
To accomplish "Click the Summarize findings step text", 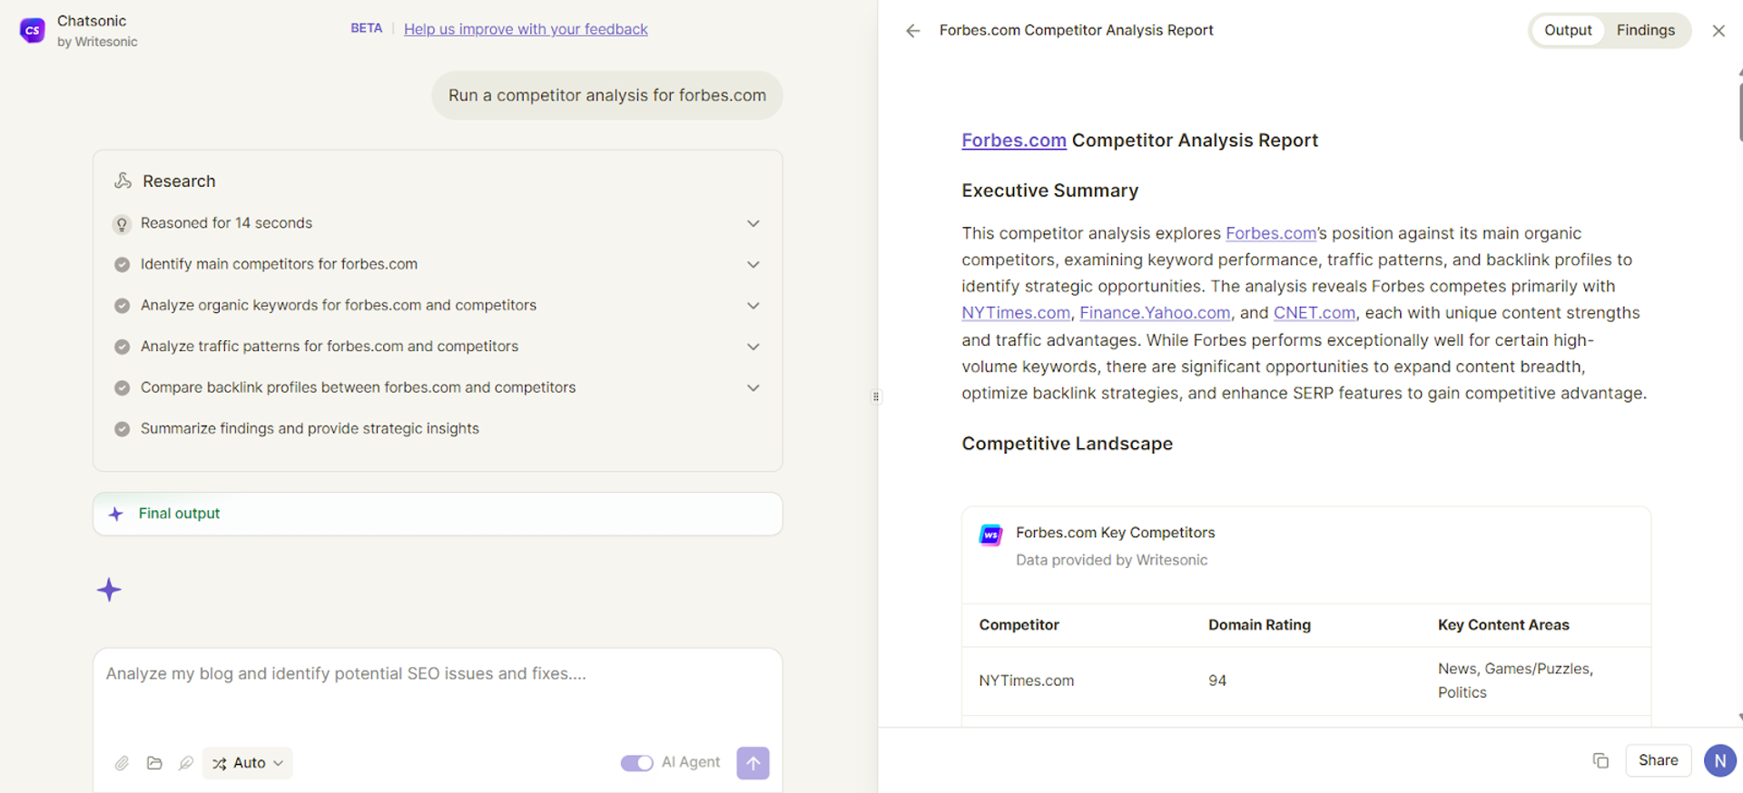I will [310, 428].
